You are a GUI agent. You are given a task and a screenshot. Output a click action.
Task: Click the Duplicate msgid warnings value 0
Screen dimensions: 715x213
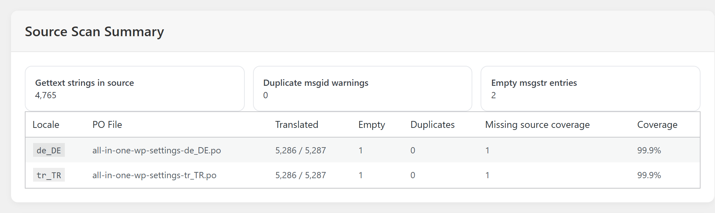[x=265, y=95]
